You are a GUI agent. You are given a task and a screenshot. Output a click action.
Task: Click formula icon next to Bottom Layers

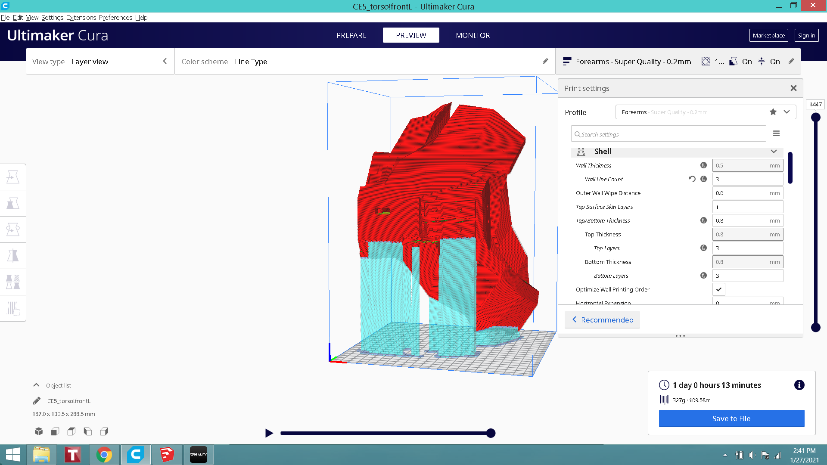point(703,276)
